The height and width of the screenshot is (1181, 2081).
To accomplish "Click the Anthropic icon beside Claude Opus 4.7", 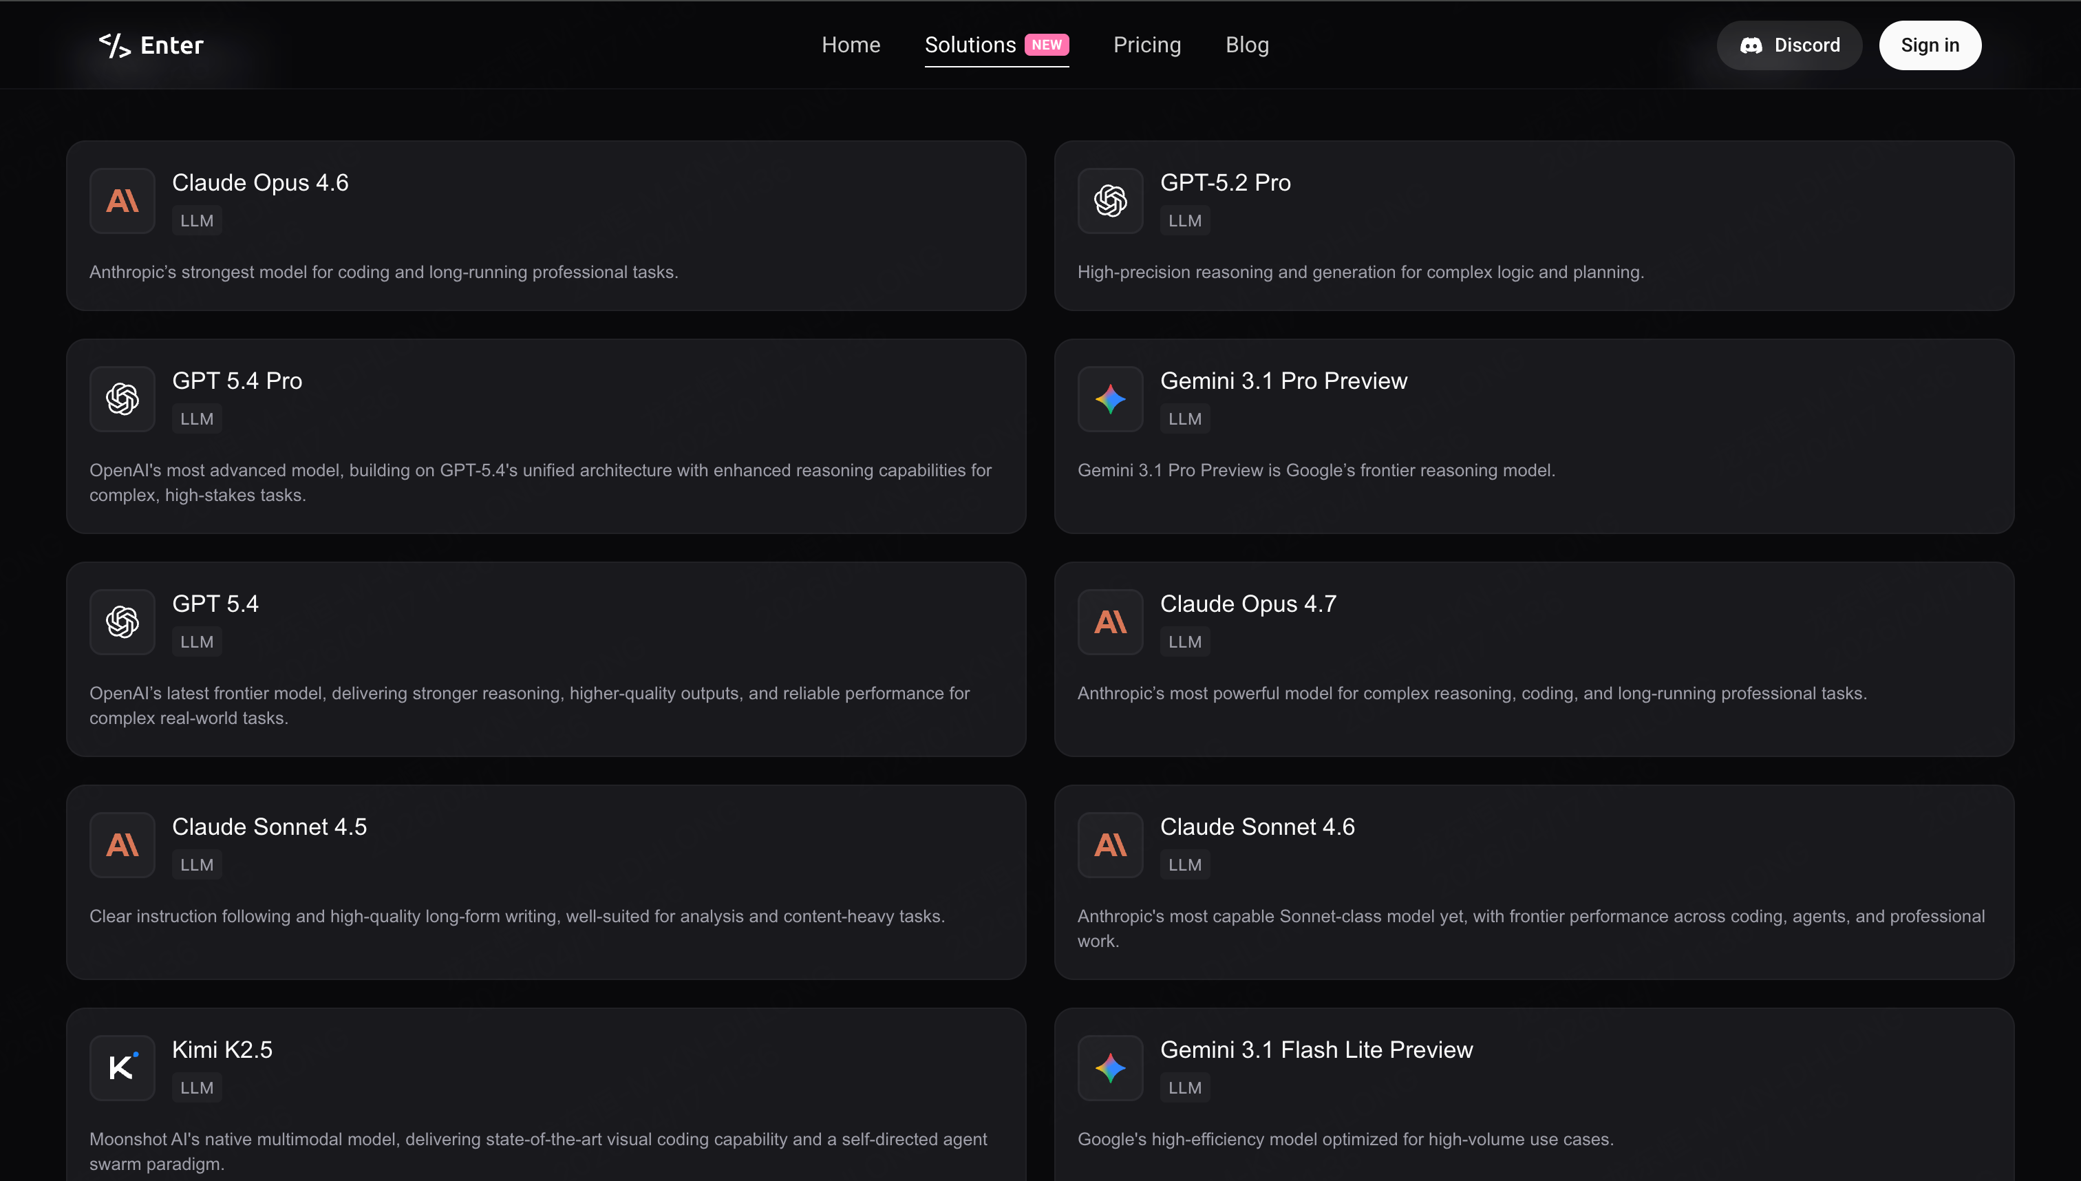I will [1110, 621].
